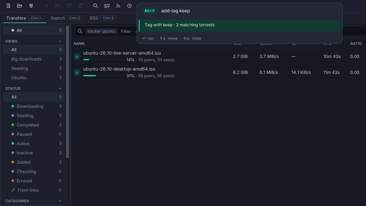Click progress bar of live-server torrent
This screenshot has width=366, height=206.
(103, 60)
